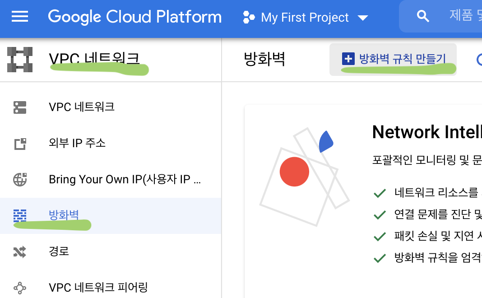
Task: Open the My First Project selector
Action: (x=305, y=17)
